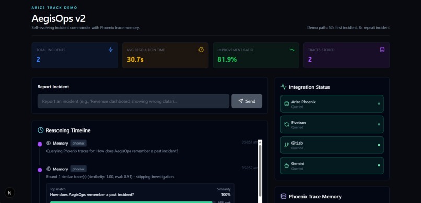Screen dimensions: 421x203
Task: Click the status dot on Gemini card
Action: (x=379, y=165)
